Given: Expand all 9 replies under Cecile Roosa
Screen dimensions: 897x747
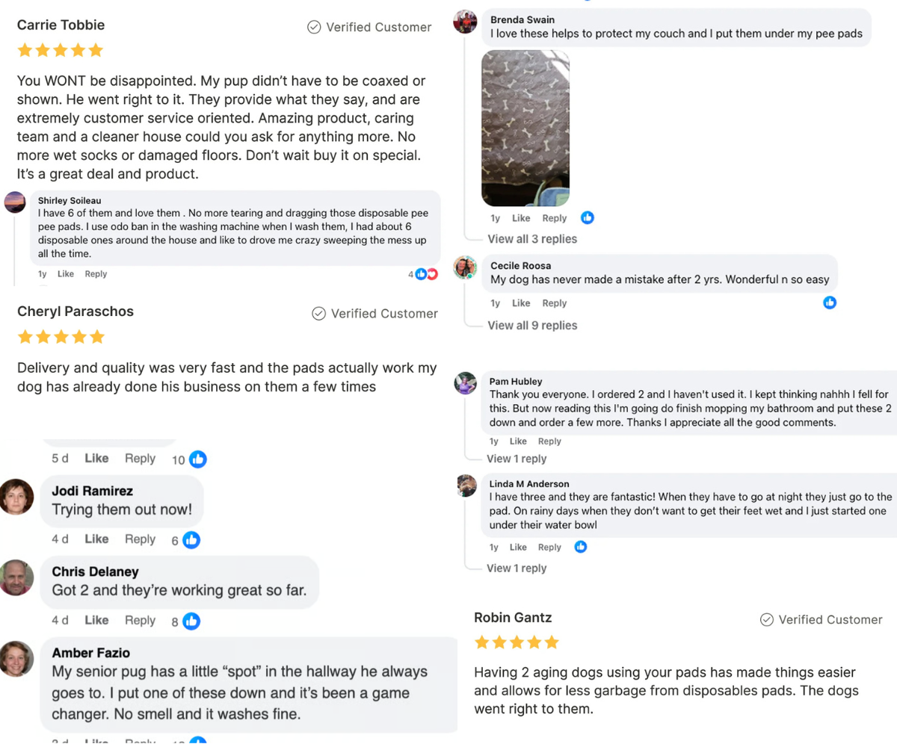Looking at the screenshot, I should coord(532,325).
